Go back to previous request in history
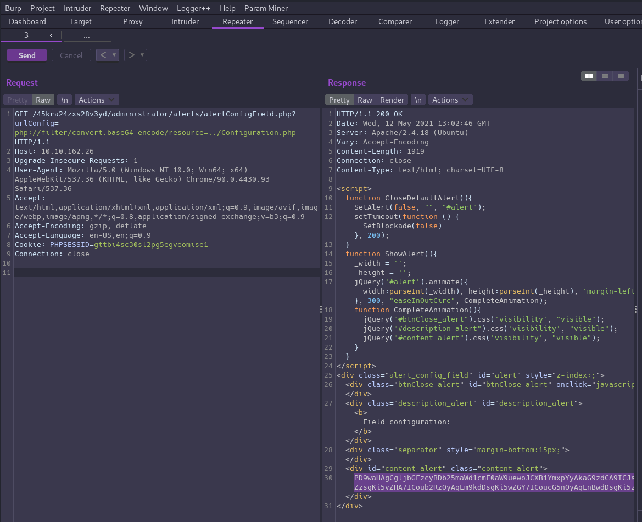The image size is (642, 522). coord(103,55)
